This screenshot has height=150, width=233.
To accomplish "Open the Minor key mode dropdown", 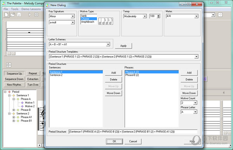I will tap(73, 16).
